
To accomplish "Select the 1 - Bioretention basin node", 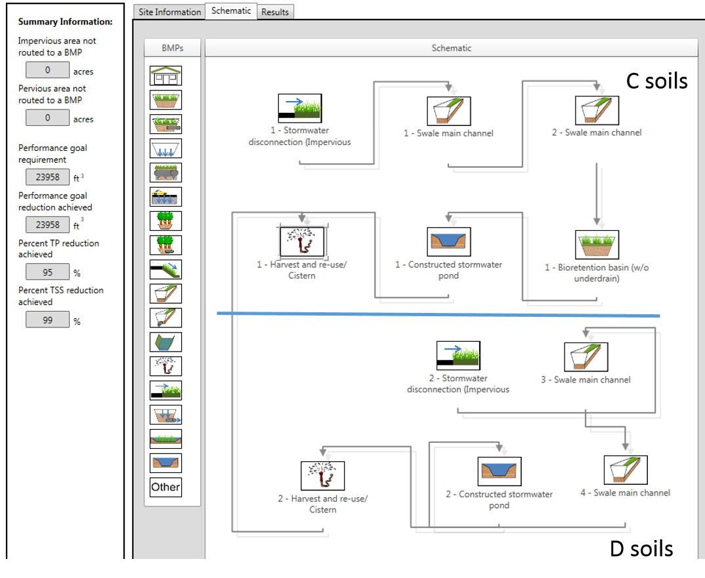I will point(597,244).
